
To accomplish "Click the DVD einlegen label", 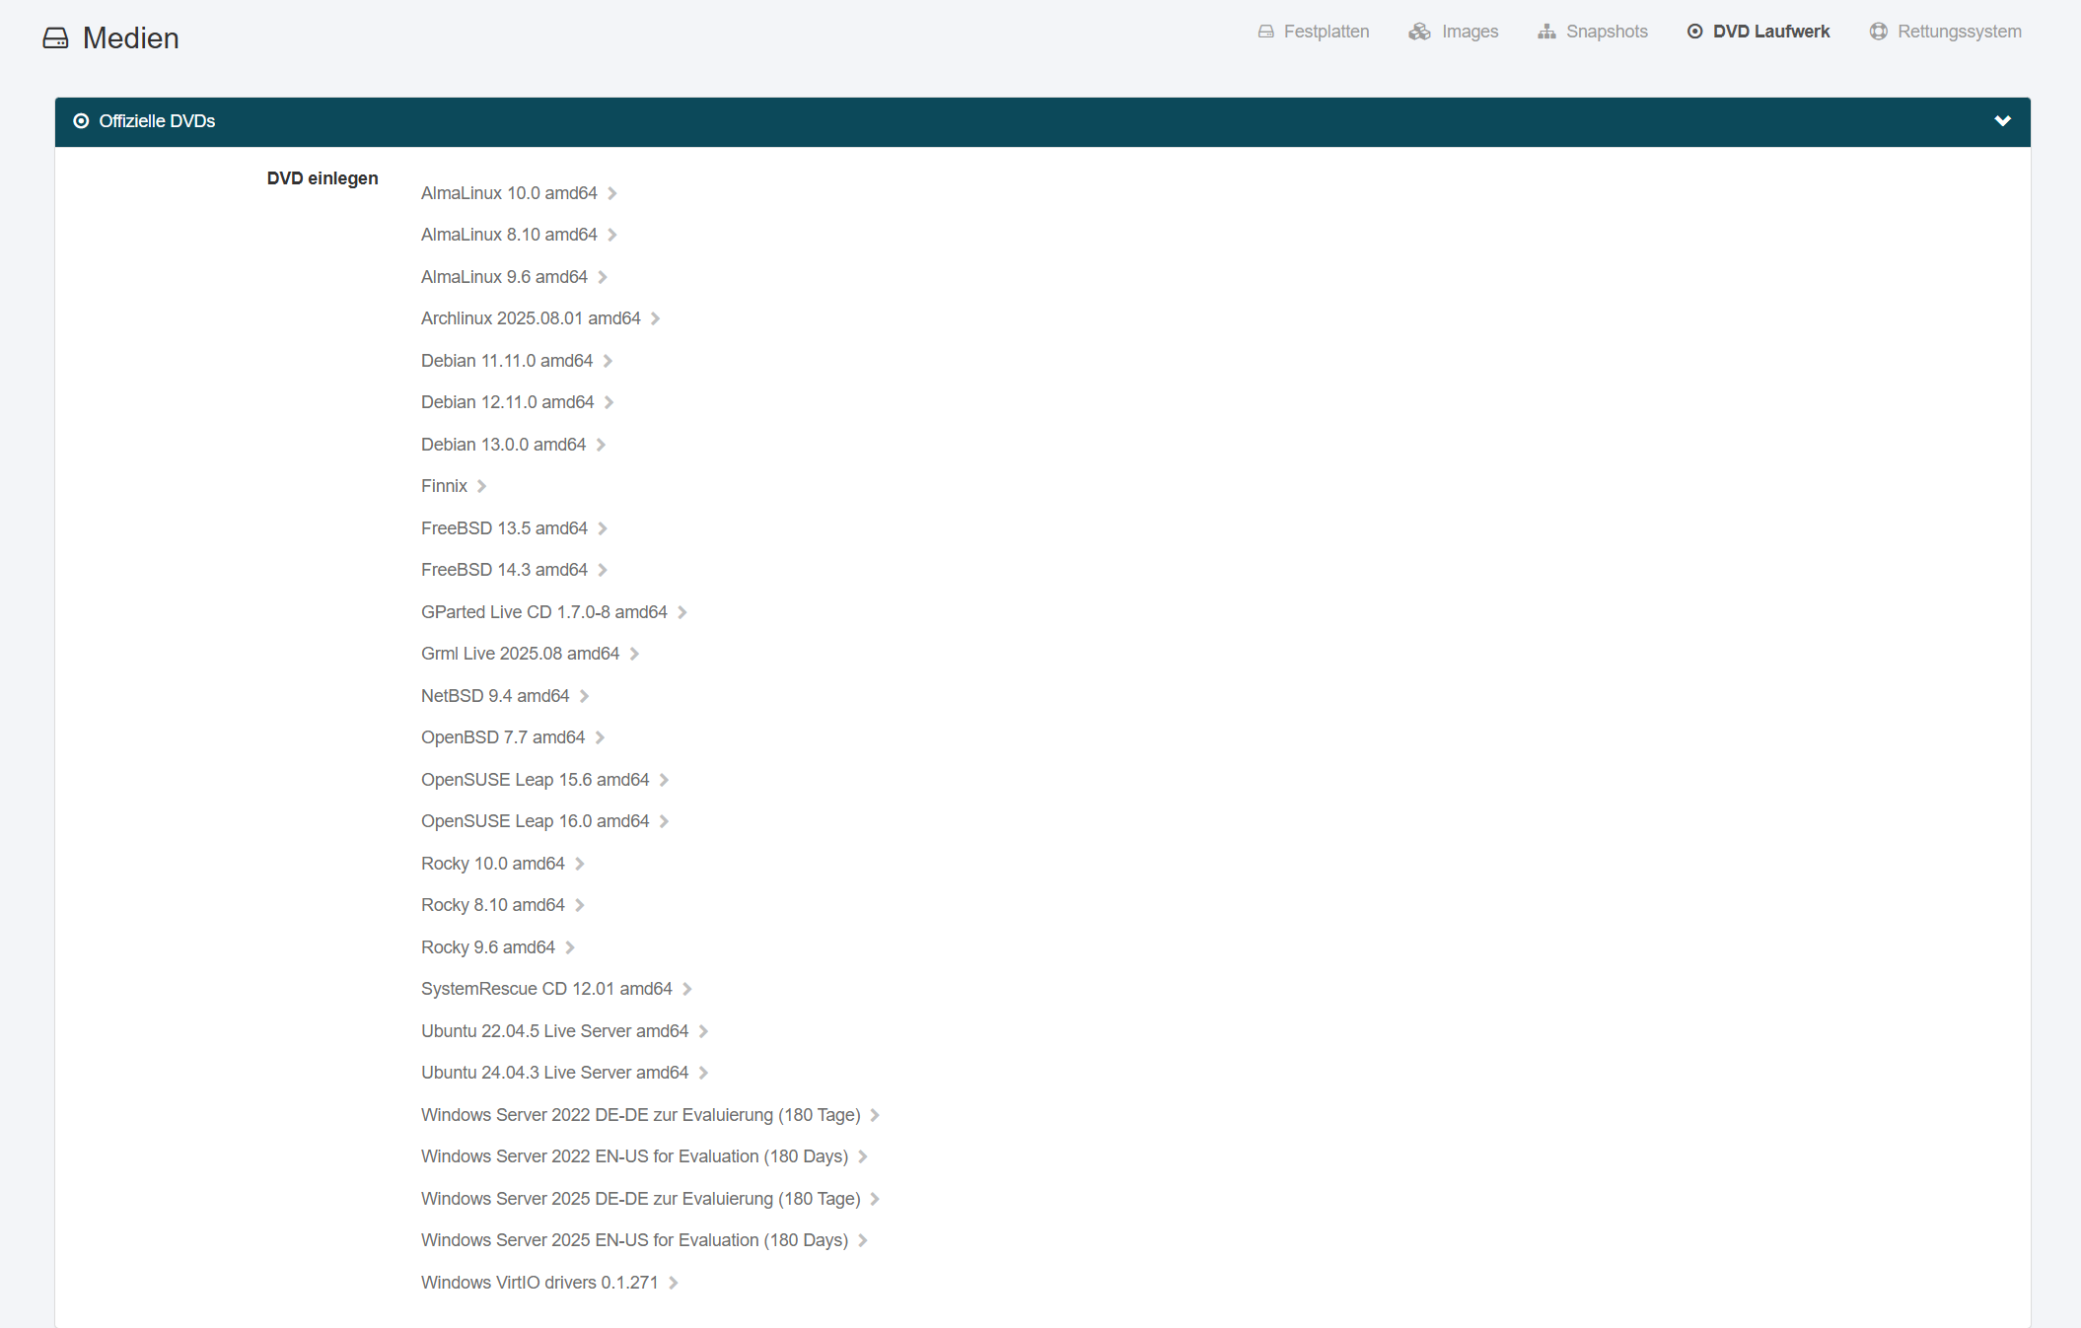I will 323,178.
